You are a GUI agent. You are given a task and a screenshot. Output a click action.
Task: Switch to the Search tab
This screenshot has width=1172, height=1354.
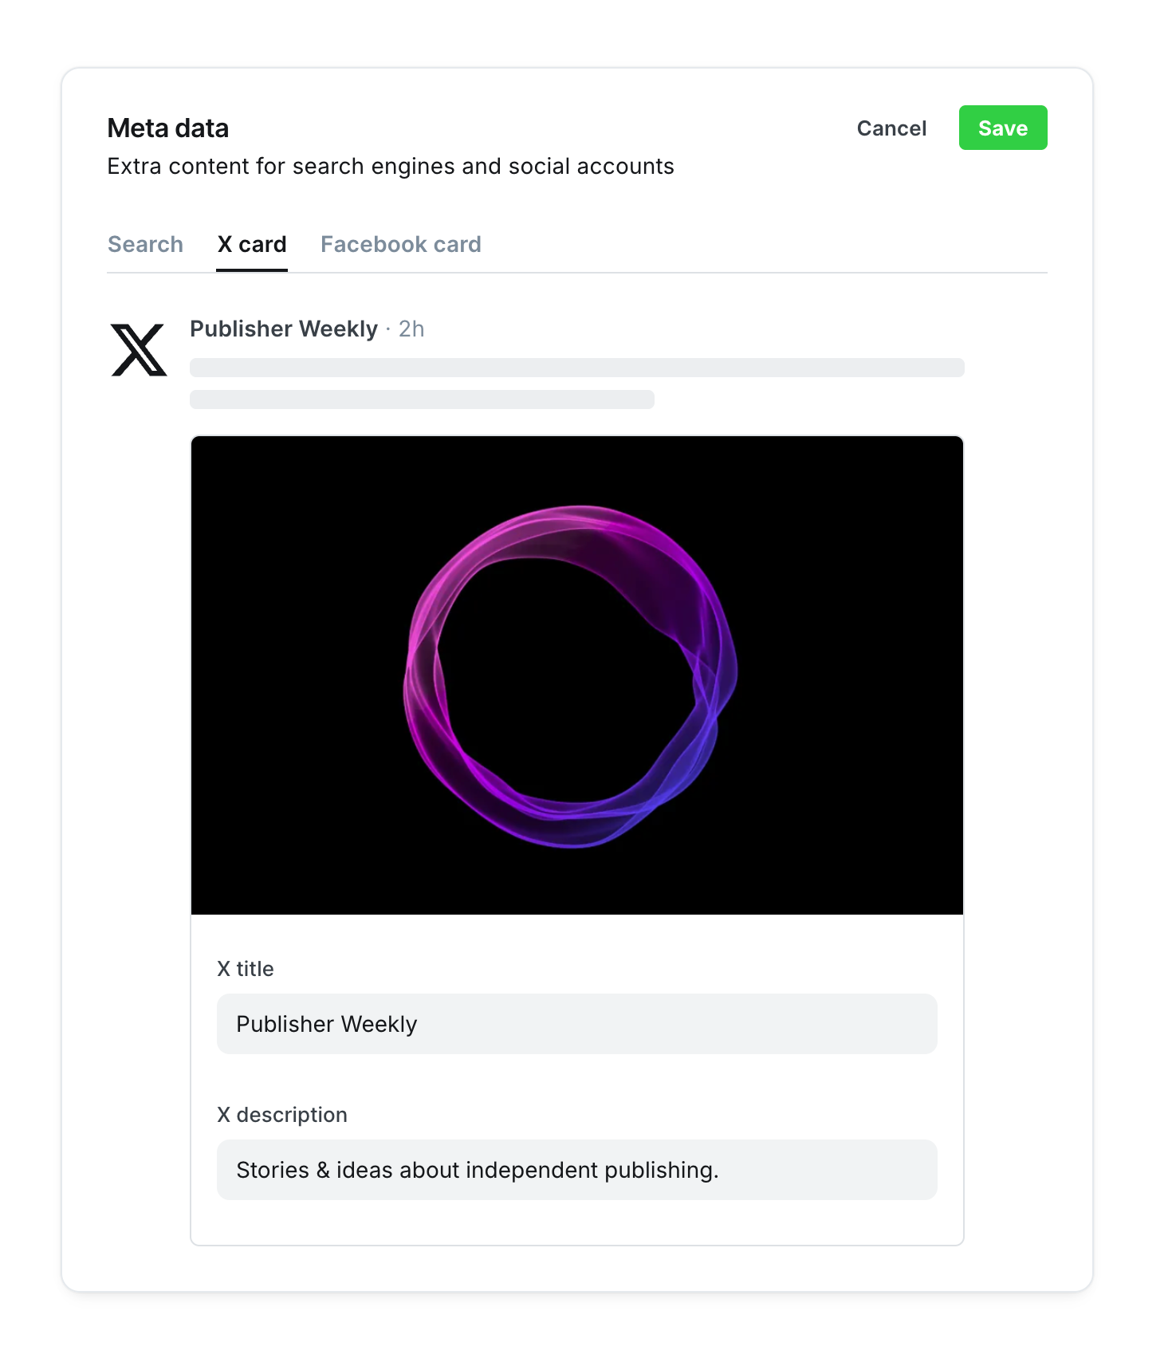click(145, 244)
